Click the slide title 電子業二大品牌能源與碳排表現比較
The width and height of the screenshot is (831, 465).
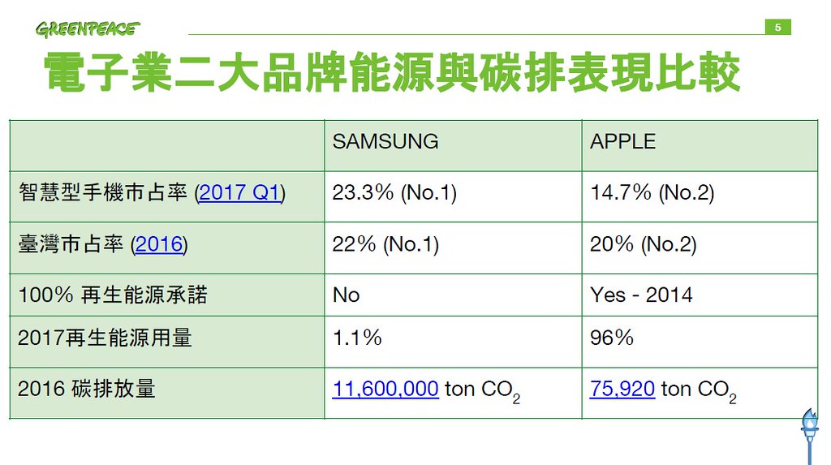pos(392,72)
